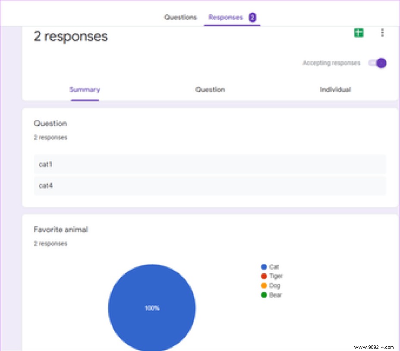Select the pie chart for Favorite animal
This screenshot has height=351, width=400.
(x=152, y=308)
